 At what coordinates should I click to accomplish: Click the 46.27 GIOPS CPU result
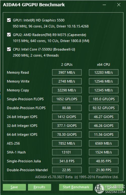[104, 117]
